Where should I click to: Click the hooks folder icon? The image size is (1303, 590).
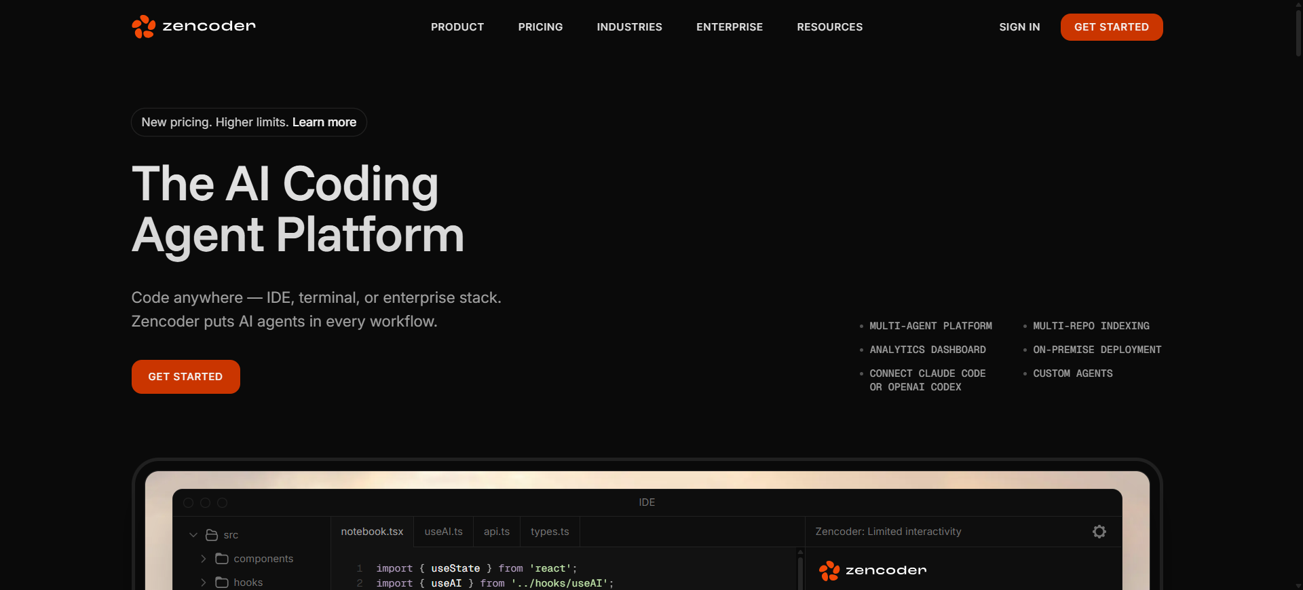[x=222, y=582]
